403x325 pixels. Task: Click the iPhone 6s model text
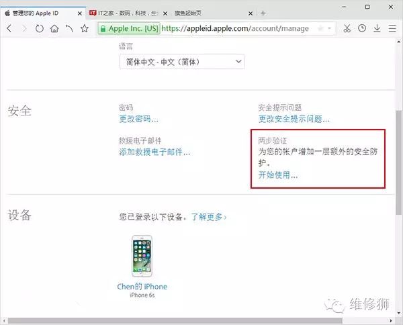pos(142,295)
